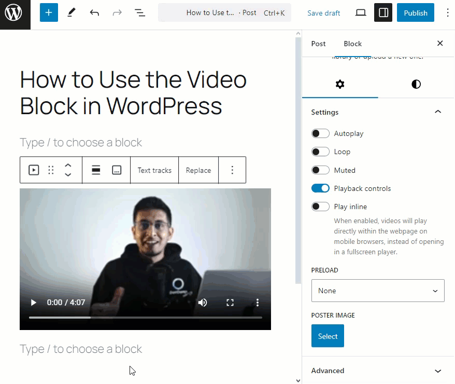The image size is (455, 384).
Task: Open the Document Overview list view
Action: (140, 13)
